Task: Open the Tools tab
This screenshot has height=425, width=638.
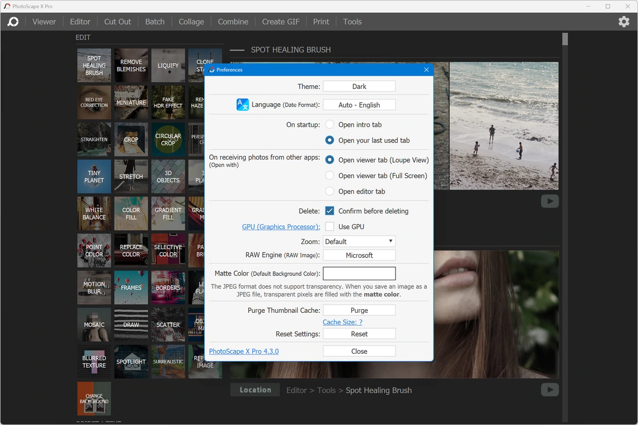Action: (352, 22)
